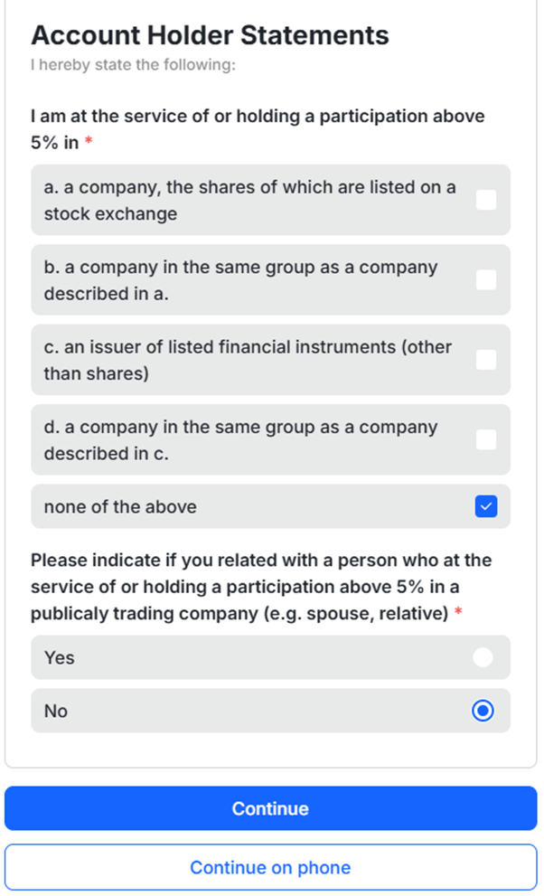Check the box for option d
544x896 pixels.
tap(486, 439)
